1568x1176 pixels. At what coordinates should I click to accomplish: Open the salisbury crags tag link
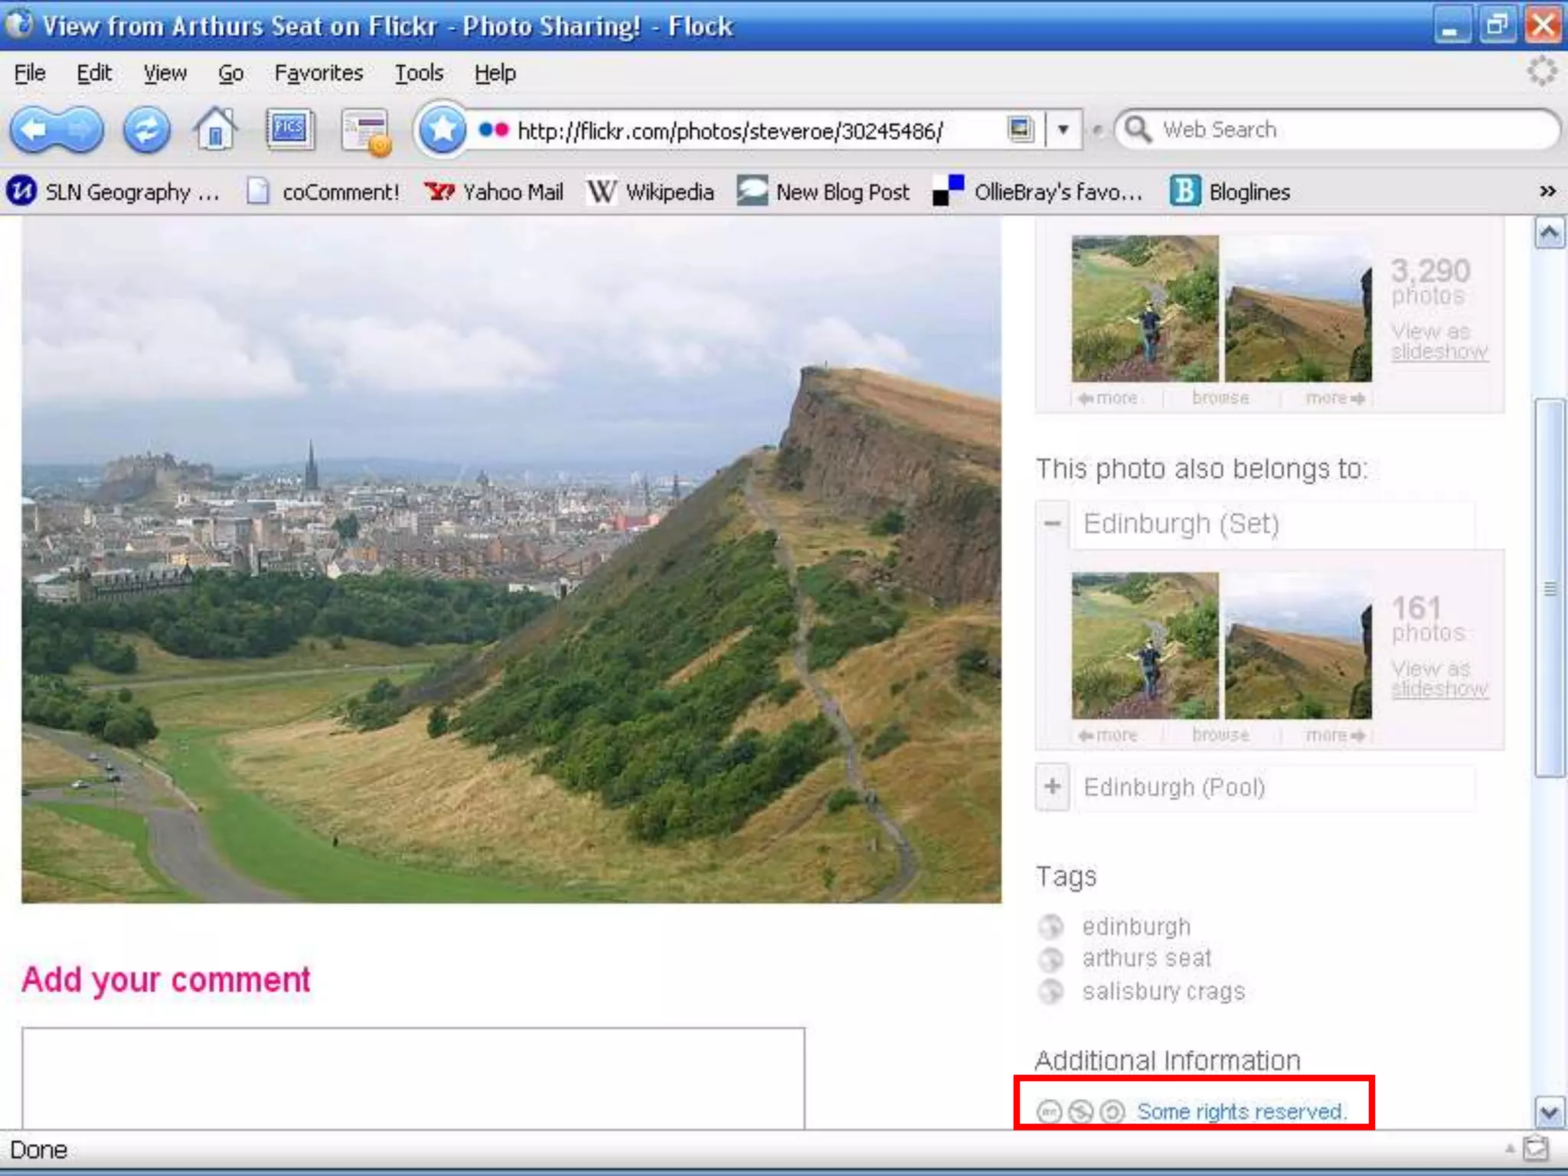point(1163,991)
